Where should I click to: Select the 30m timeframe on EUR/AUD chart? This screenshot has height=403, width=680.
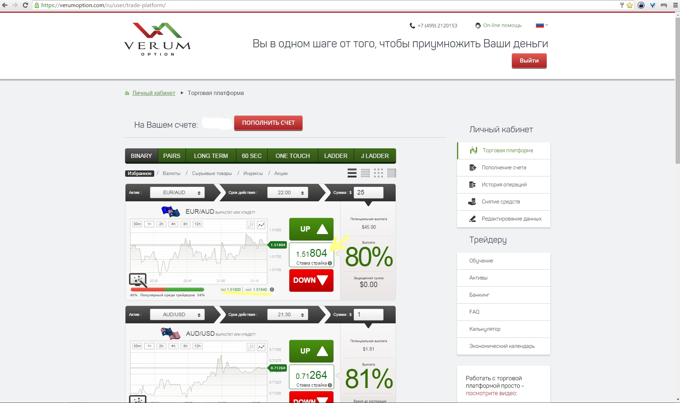pos(137,224)
